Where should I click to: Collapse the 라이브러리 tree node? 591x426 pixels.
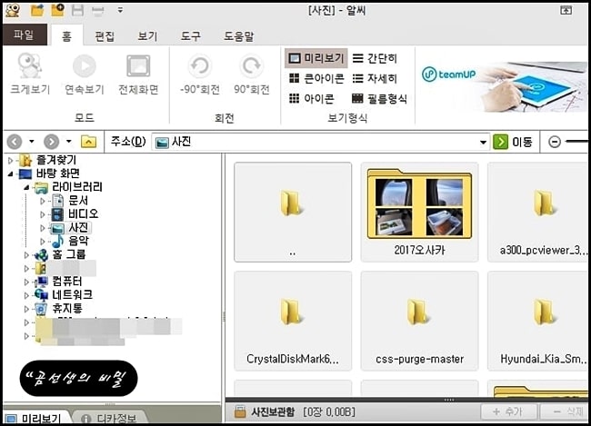26,187
